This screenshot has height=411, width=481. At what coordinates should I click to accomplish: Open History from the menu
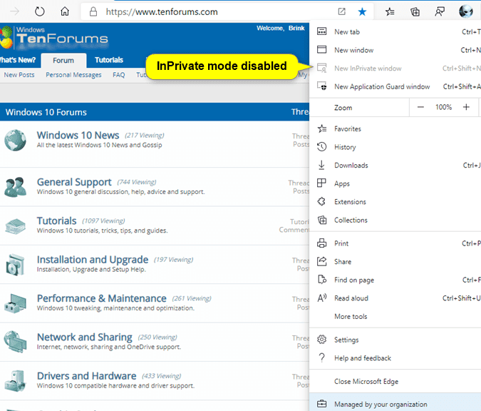tap(395, 147)
